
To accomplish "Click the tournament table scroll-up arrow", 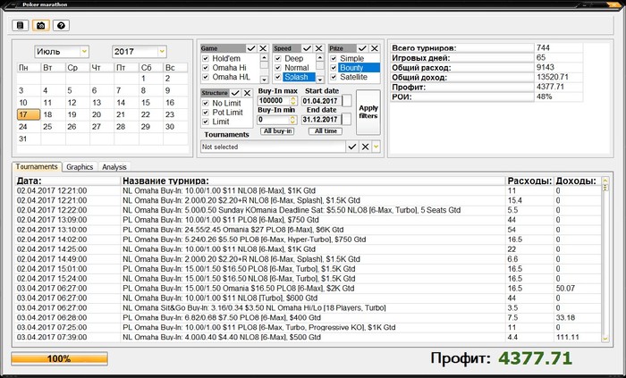I will click(605, 181).
